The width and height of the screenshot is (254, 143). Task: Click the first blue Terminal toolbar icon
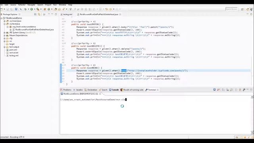tap(214, 90)
